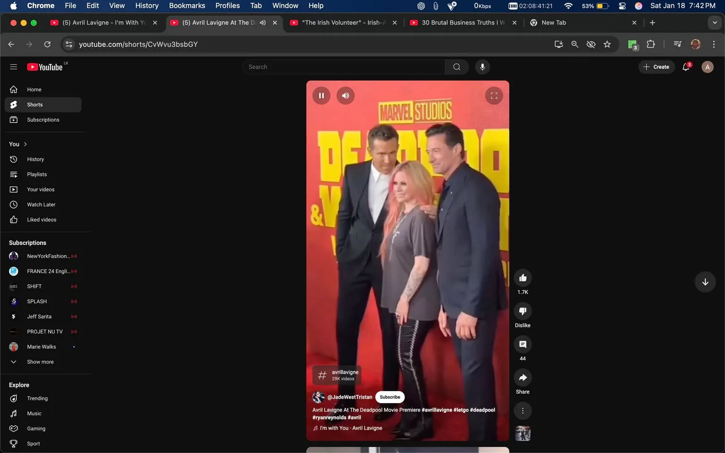Bookmark this page with star icon
Image resolution: width=725 pixels, height=453 pixels.
coord(607,44)
